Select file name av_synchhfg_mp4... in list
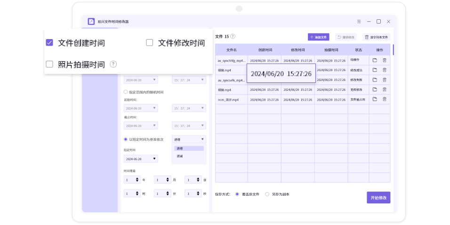The image size is (450, 225). [231, 61]
